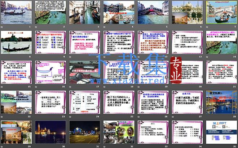This screenshot has height=148, width=238.
Task: Select slide 16 with the boat outline diagram
Action: click(50, 72)
